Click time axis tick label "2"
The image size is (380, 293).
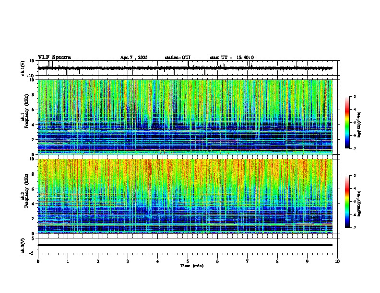pyautogui.click(x=98, y=261)
